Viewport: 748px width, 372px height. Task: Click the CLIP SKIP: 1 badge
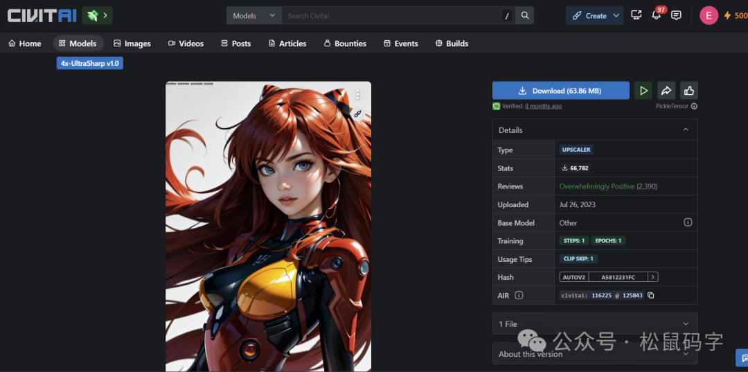point(578,259)
